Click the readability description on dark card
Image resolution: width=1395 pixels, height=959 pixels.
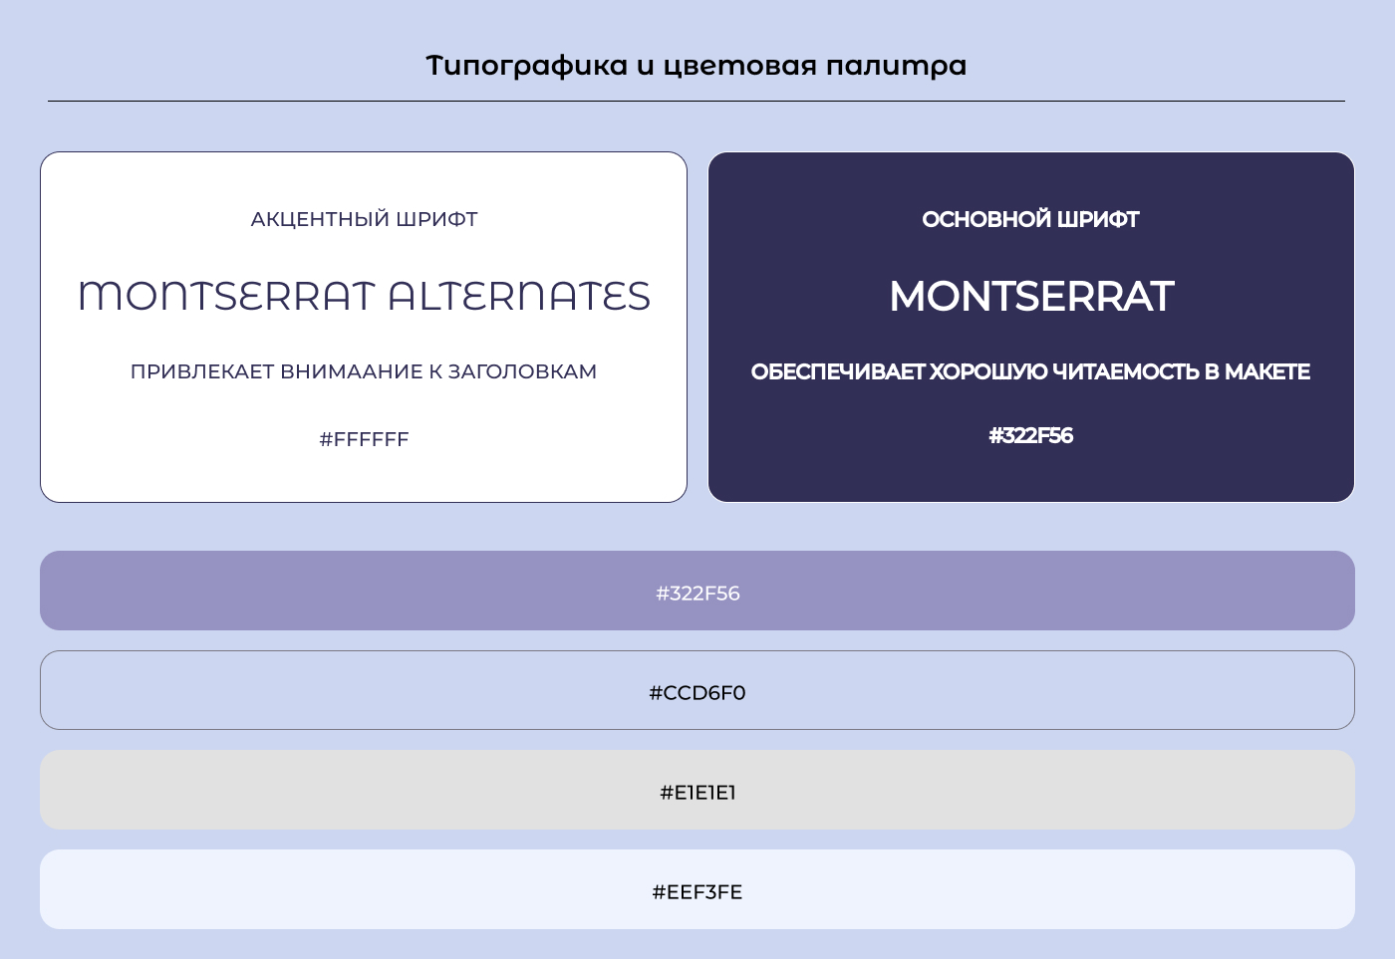[x=1031, y=371]
